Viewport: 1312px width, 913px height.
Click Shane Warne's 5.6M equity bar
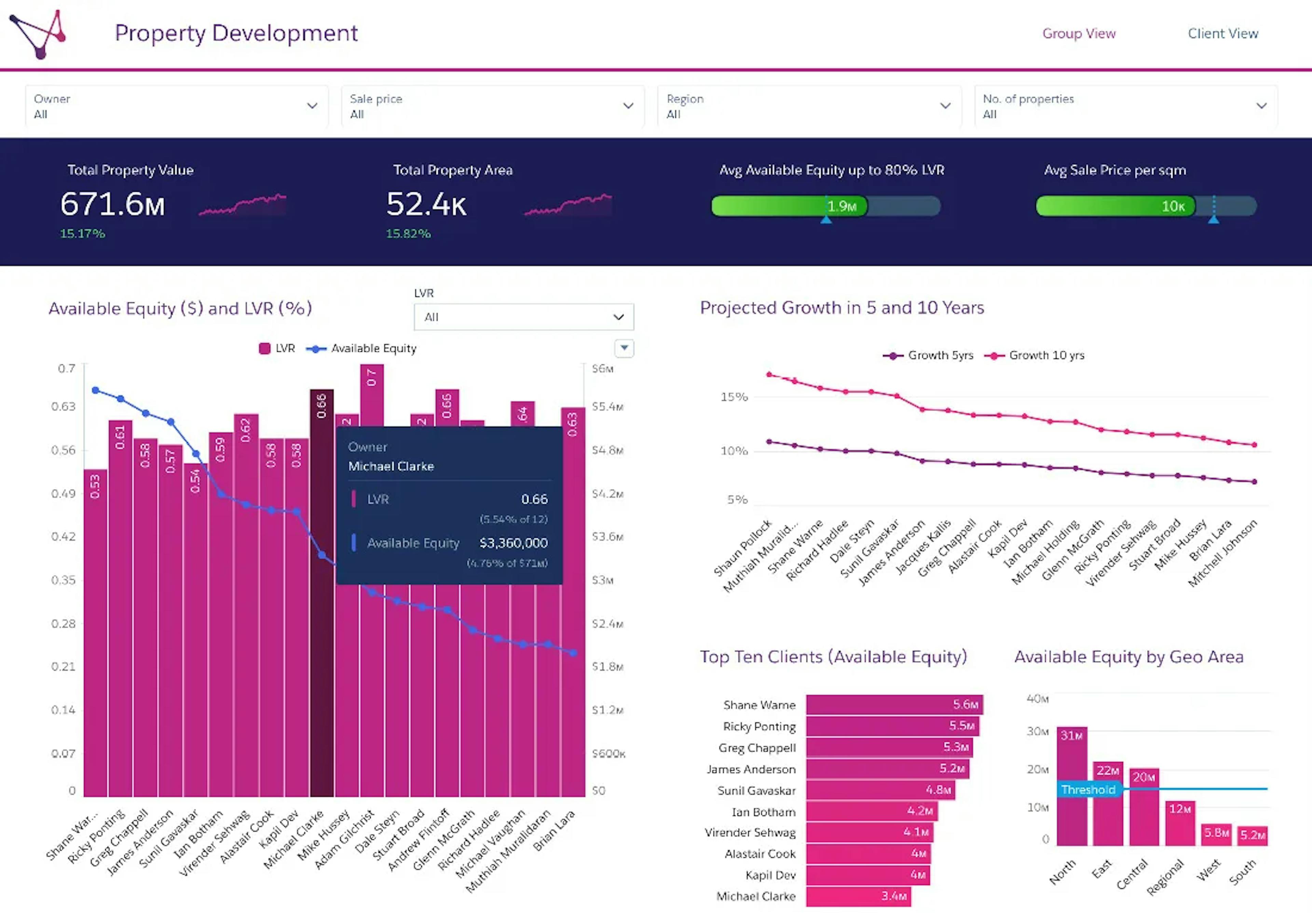pos(894,704)
